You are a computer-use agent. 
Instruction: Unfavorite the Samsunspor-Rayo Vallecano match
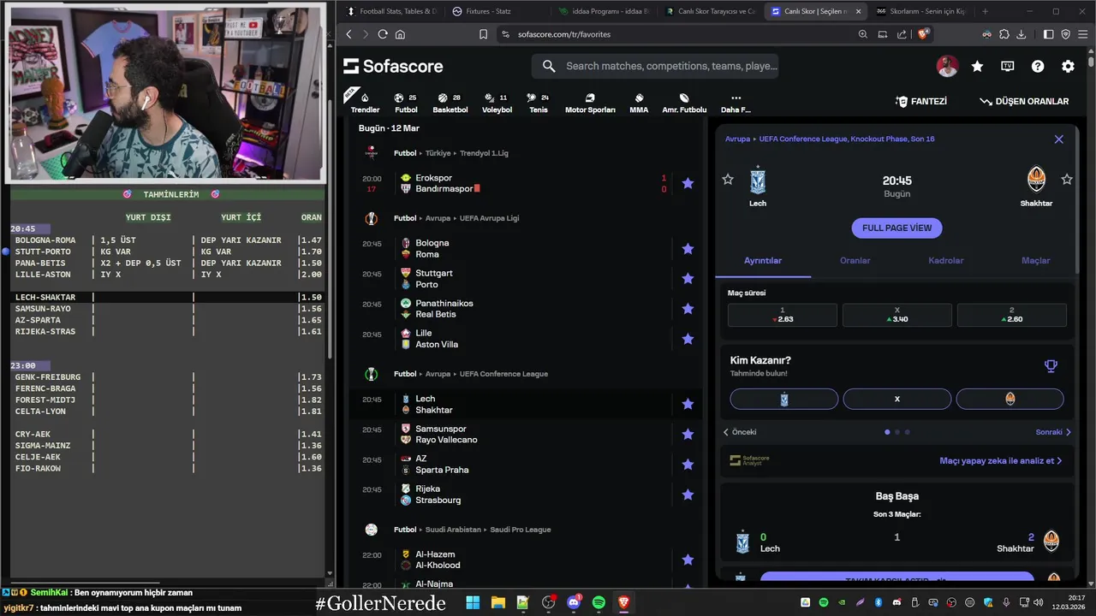688,435
